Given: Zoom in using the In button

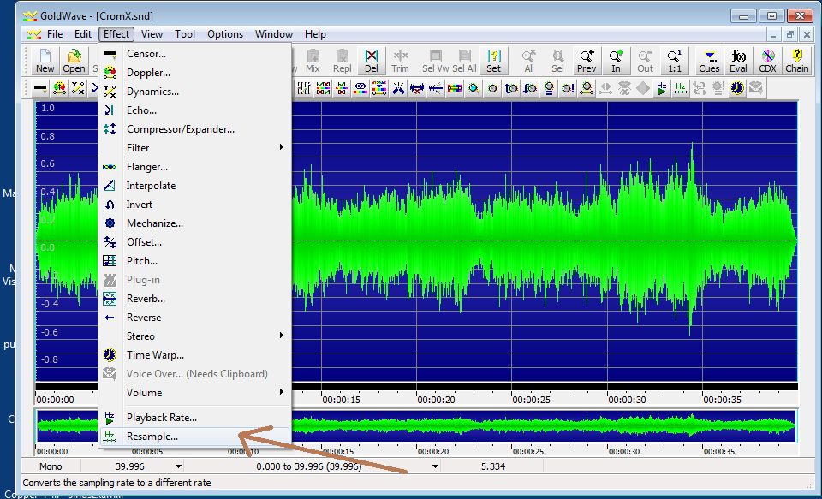Looking at the screenshot, I should [616, 61].
